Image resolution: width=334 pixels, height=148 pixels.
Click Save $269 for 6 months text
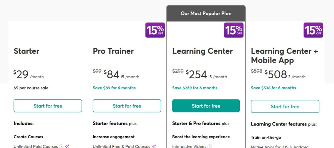pyautogui.click(x=195, y=88)
